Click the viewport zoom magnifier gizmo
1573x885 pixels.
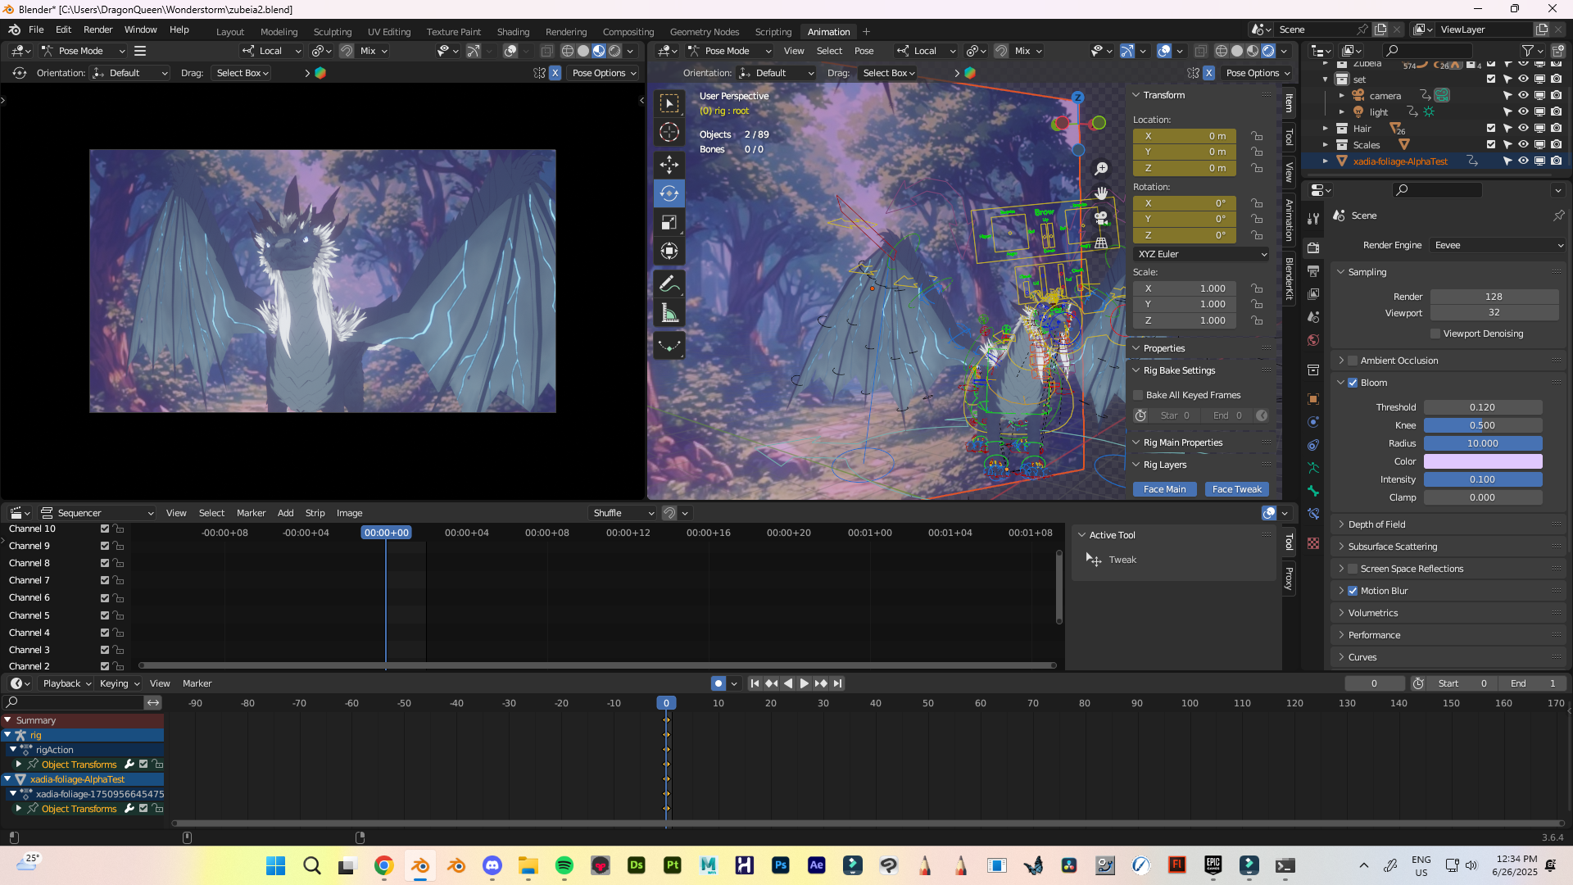pos(1101,168)
